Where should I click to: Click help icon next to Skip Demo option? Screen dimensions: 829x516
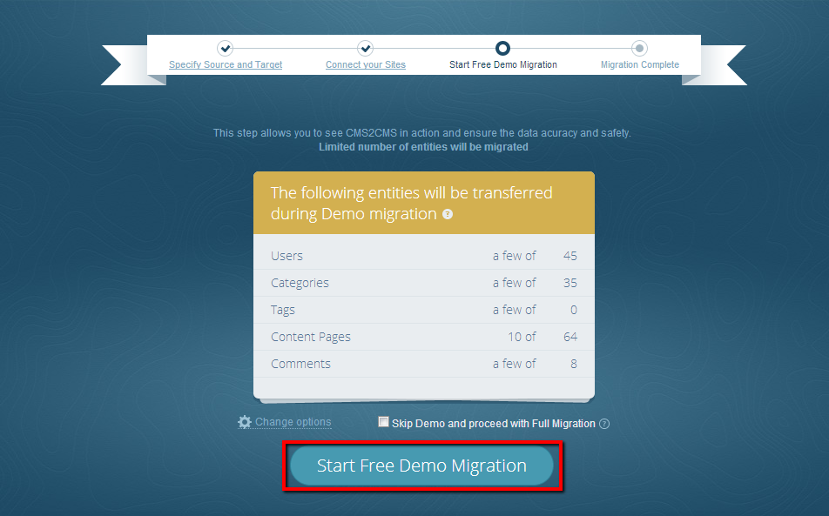click(604, 424)
